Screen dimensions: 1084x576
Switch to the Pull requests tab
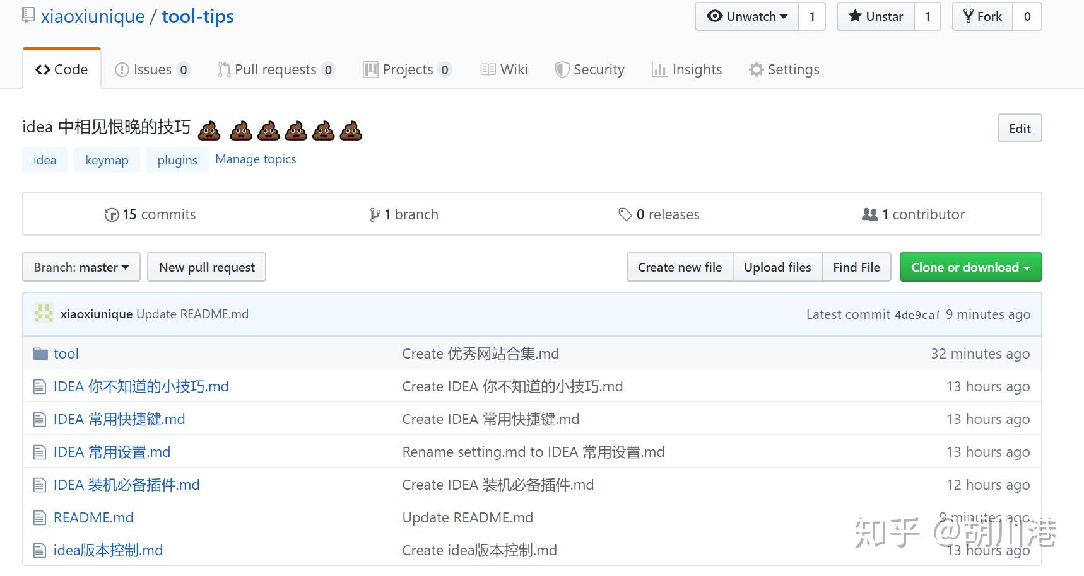point(276,69)
